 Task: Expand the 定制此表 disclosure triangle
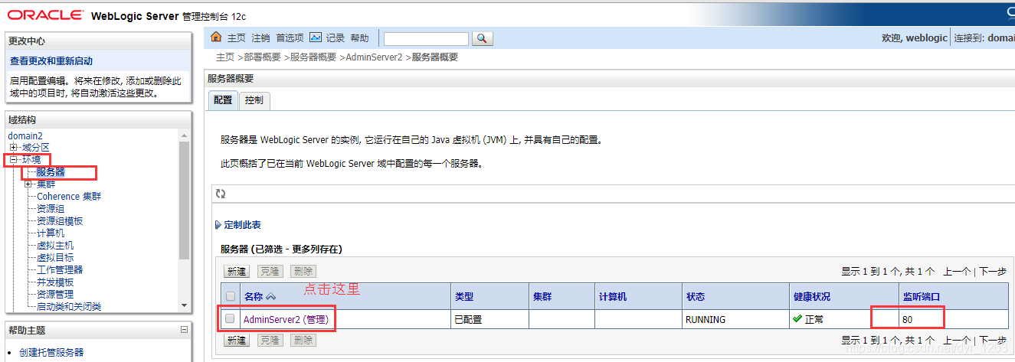pos(218,225)
